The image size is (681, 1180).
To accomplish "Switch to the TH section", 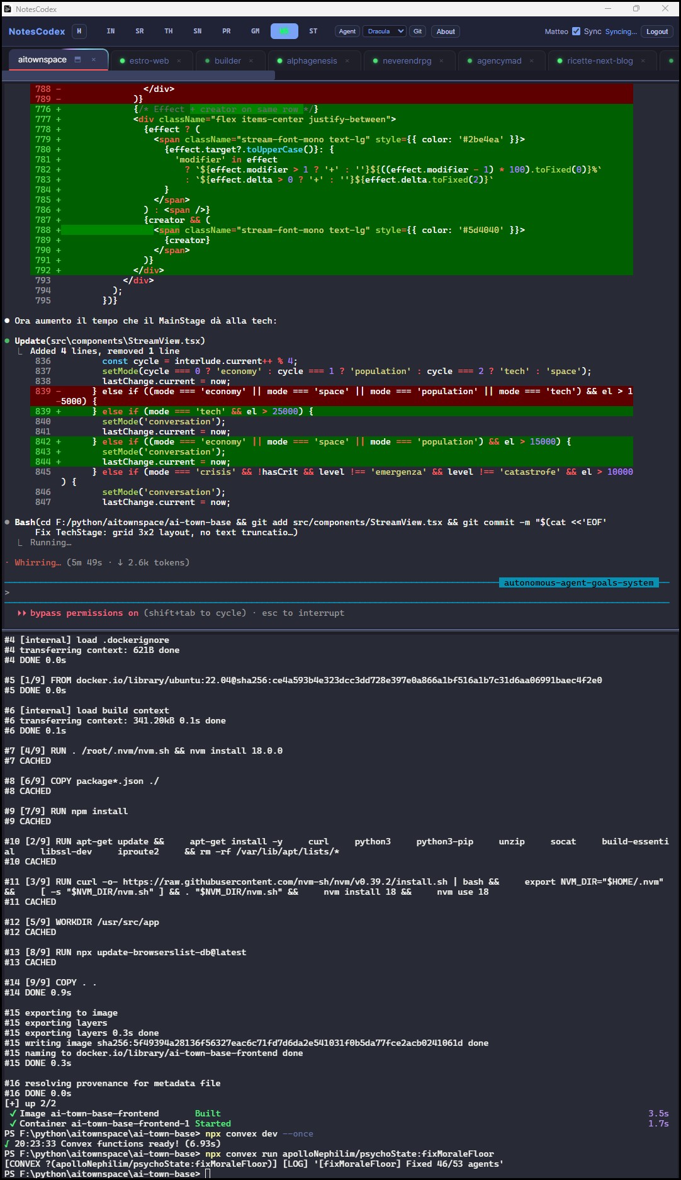I will pos(169,31).
